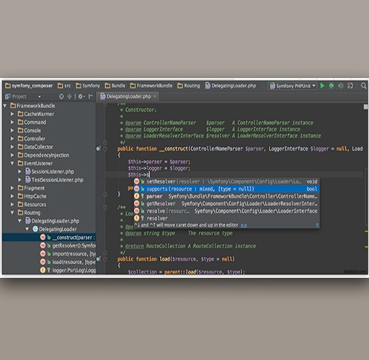Viewport: 369px width, 360px height.
Task: Collapse the FrameworkBundle tree node
Action: 5,105
